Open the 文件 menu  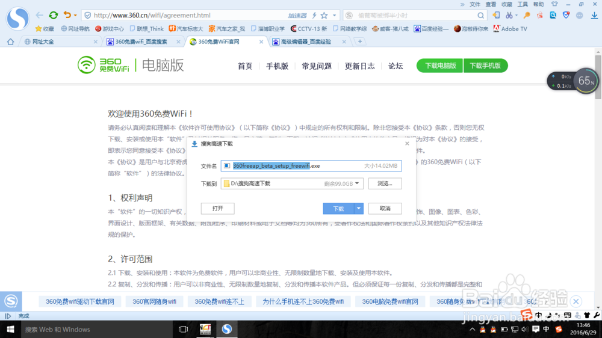[475, 4]
